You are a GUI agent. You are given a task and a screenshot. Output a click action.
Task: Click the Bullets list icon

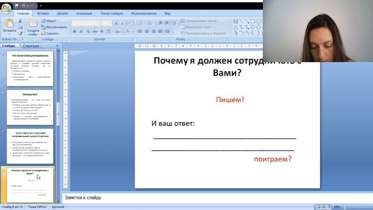point(140,23)
